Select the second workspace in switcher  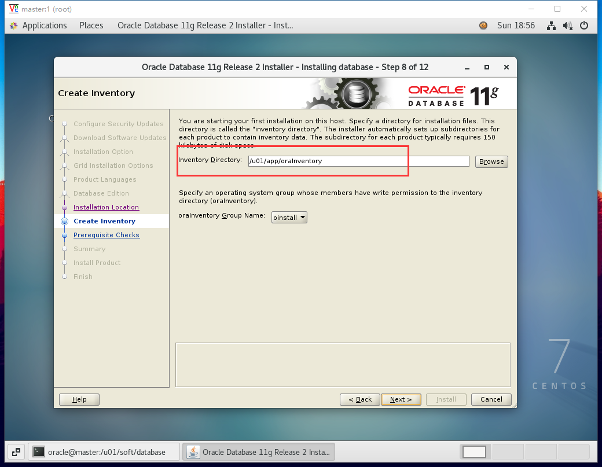pyautogui.click(x=508, y=452)
